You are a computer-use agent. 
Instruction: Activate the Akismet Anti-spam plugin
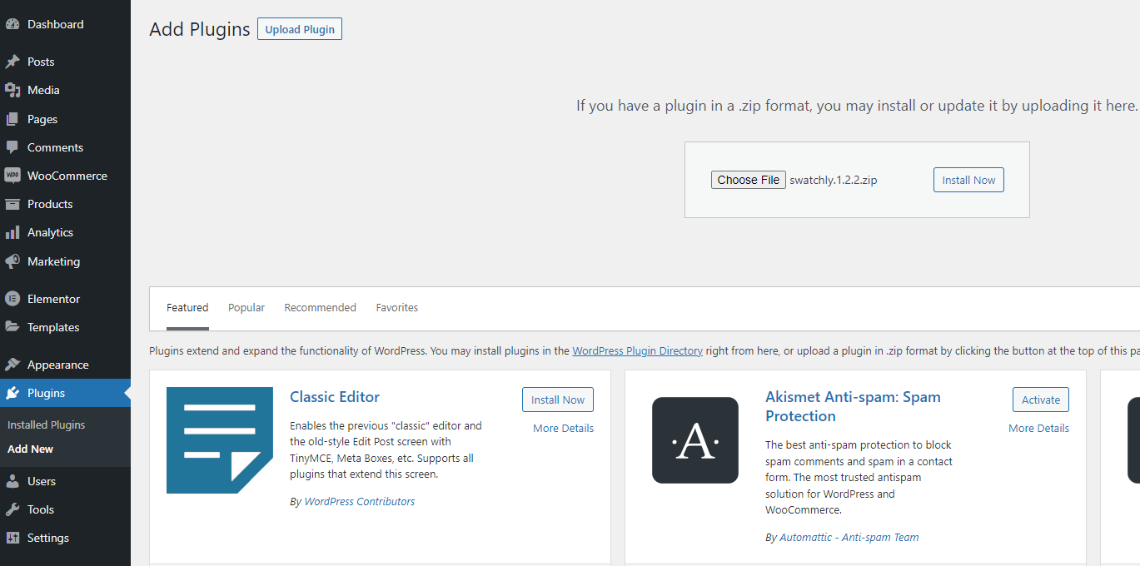1040,400
